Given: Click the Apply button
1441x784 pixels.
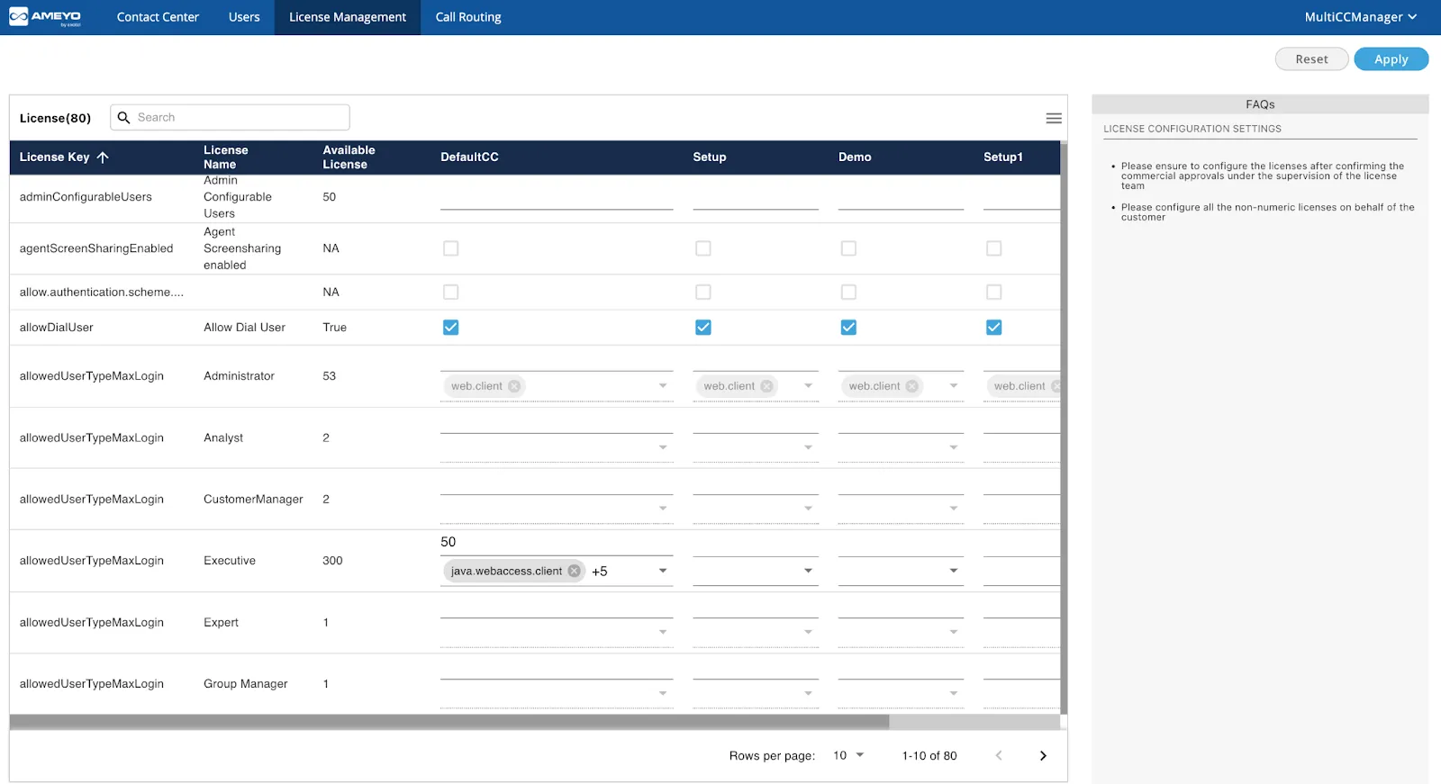Looking at the screenshot, I should tap(1391, 59).
